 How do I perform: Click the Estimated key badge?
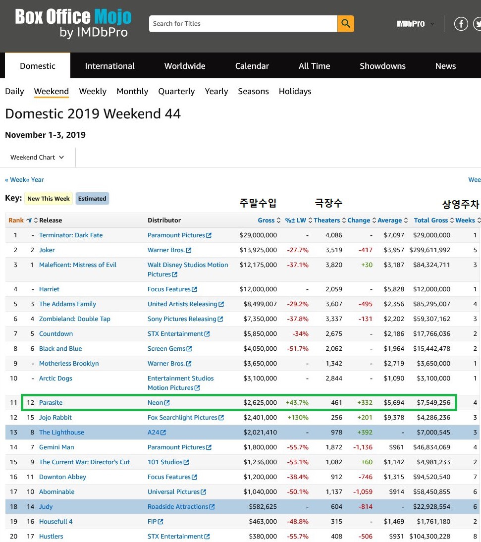tap(92, 199)
